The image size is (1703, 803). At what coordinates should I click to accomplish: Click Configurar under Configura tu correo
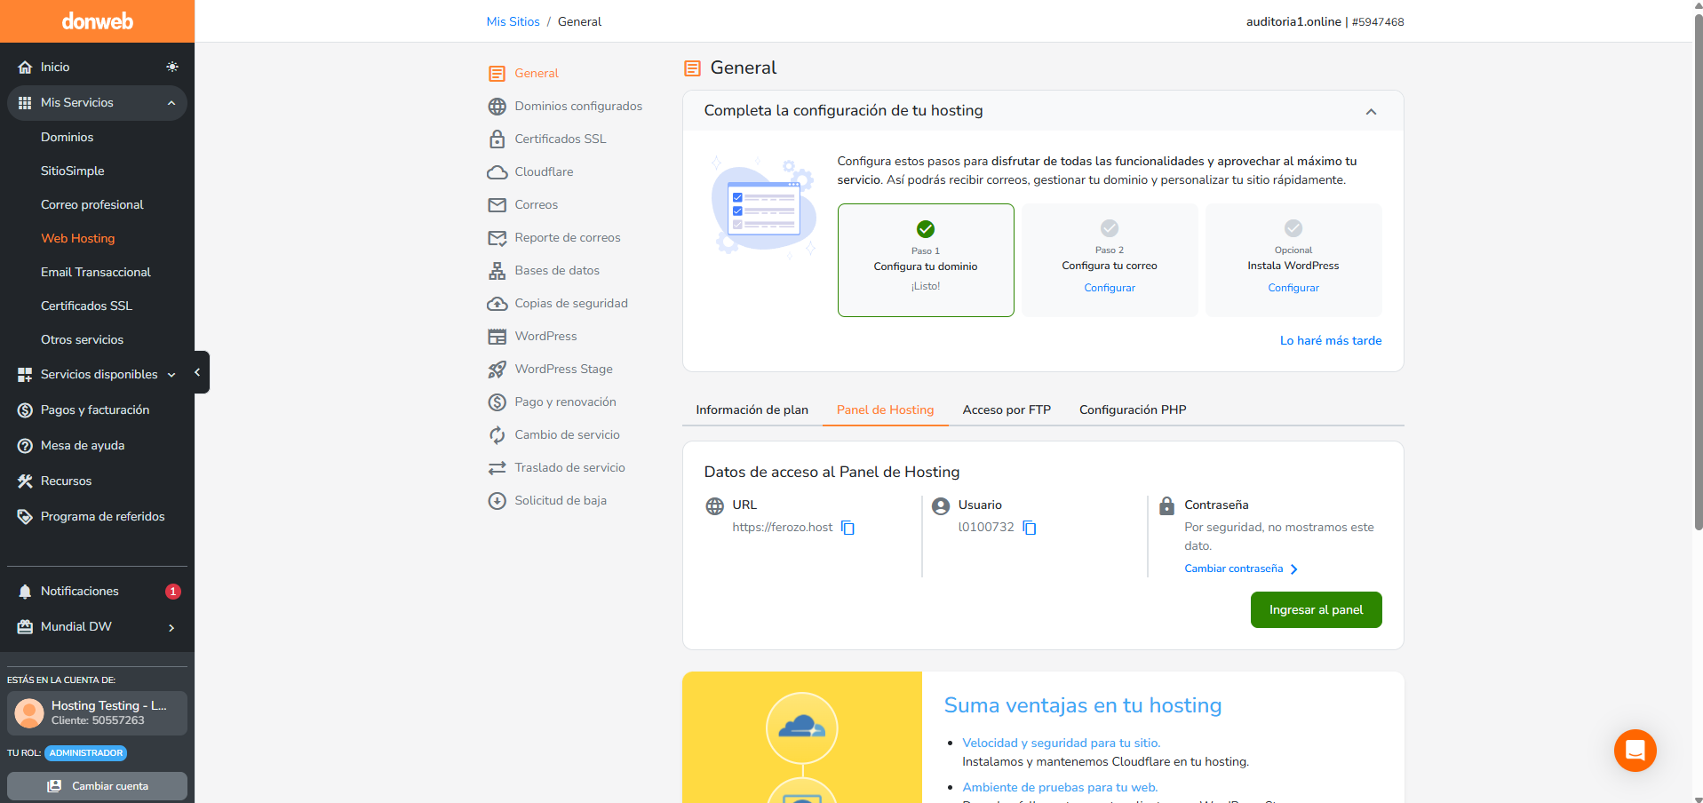[1110, 288]
